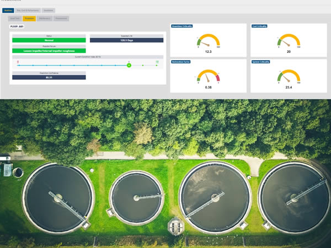
Task: Click the System Criticality gauge
Action: point(289,76)
